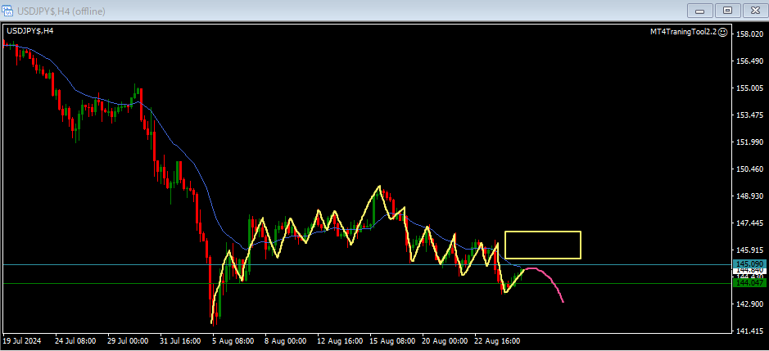
Task: Minimize the USDJPY chart window
Action: coord(700,10)
